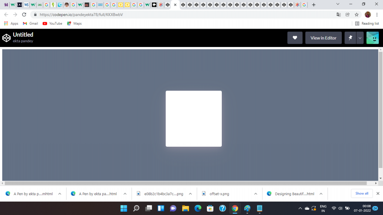This screenshot has height=215, width=383.
Task: Open a new browser tab
Action: pos(313,5)
